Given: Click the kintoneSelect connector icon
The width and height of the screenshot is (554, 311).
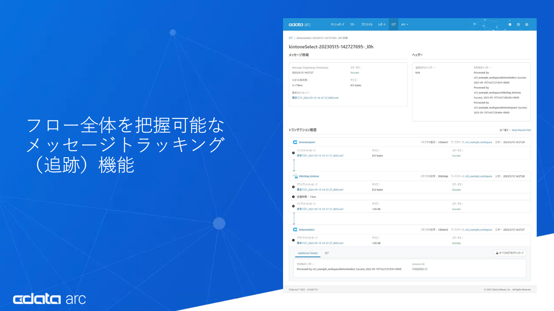Looking at the screenshot, I should coord(295,230).
